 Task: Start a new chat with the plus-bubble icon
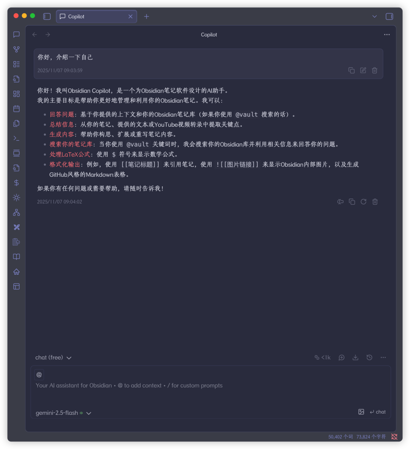tap(341, 357)
